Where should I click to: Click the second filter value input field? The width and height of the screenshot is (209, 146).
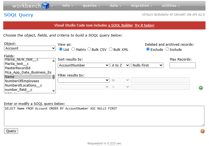click(x=160, y=87)
